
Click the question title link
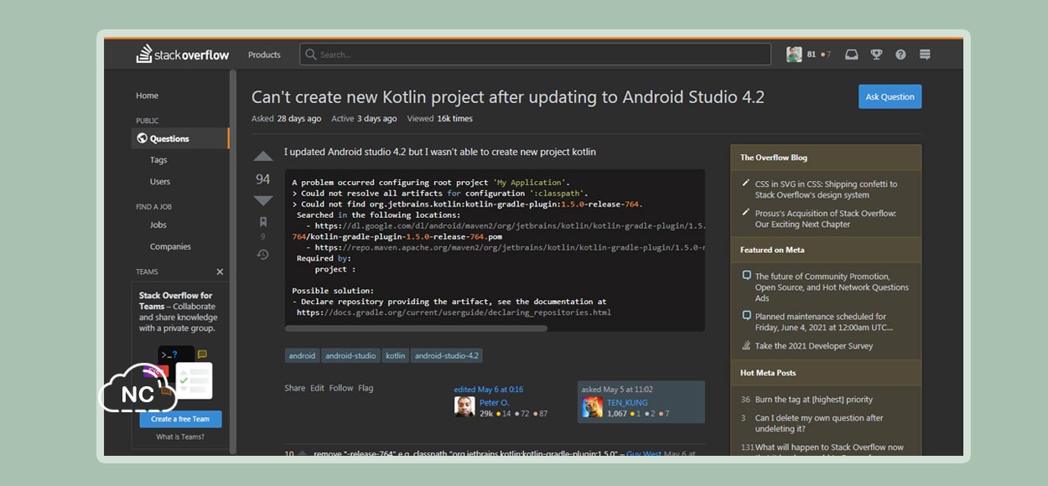508,97
